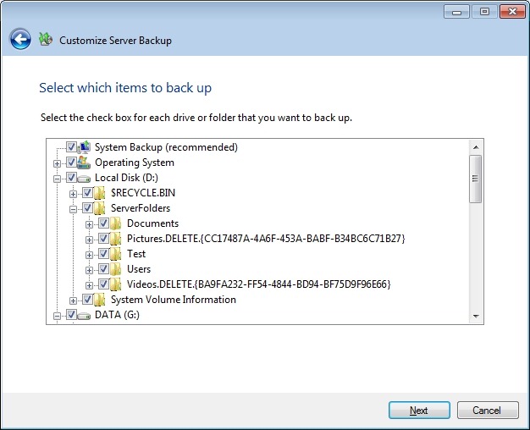Click the scrollbar down arrow in tree
Viewport: 530px width, 430px height.
476,316
